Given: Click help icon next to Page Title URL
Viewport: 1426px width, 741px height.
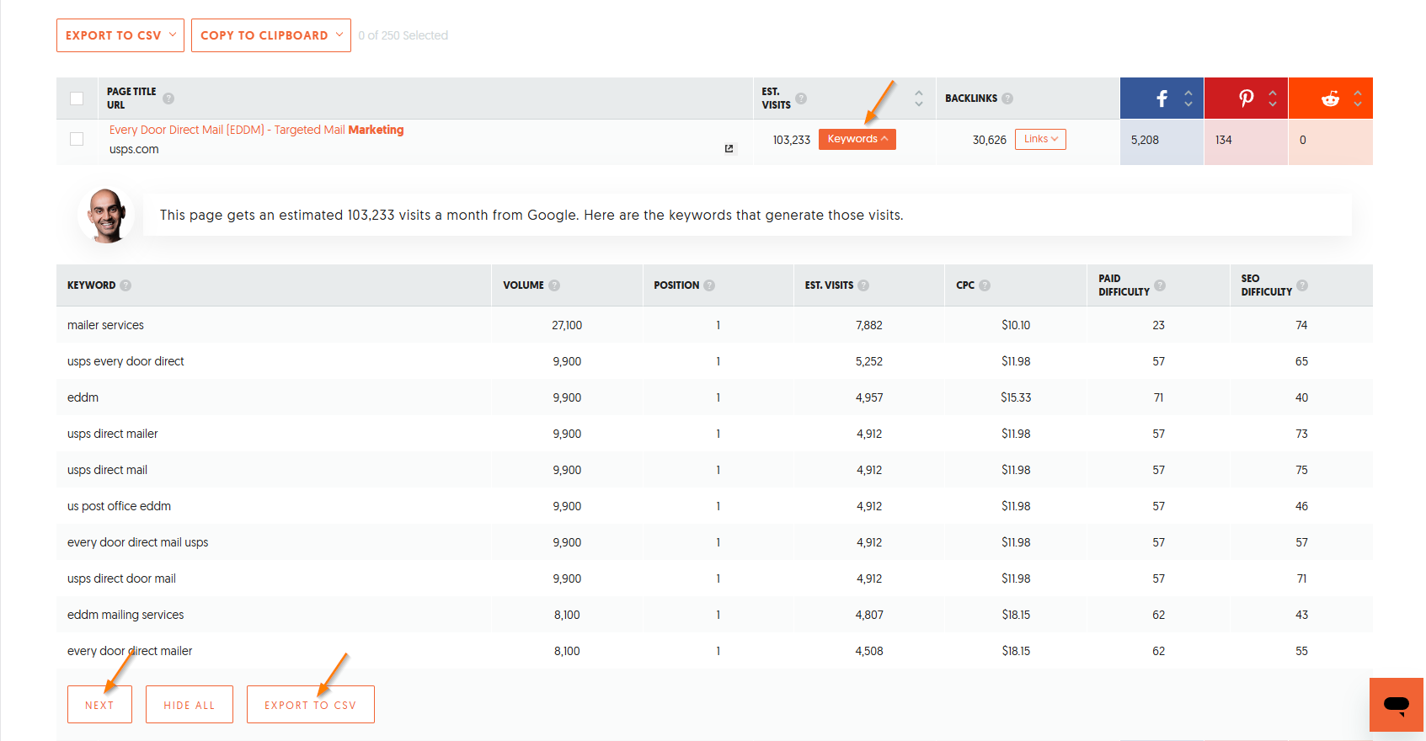Looking at the screenshot, I should (x=168, y=99).
